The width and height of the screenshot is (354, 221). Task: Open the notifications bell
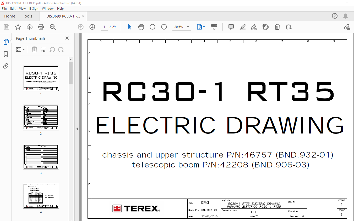346,16
